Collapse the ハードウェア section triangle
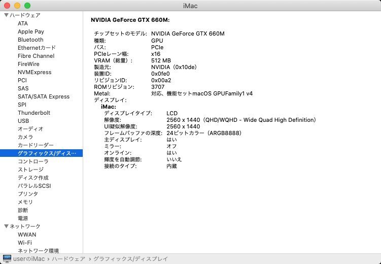381x264 pixels. point(7,15)
